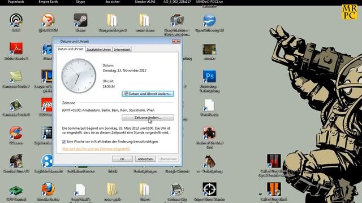Open the horse head shortcut icon
Screen dimensions: 362x203
[209, 161]
